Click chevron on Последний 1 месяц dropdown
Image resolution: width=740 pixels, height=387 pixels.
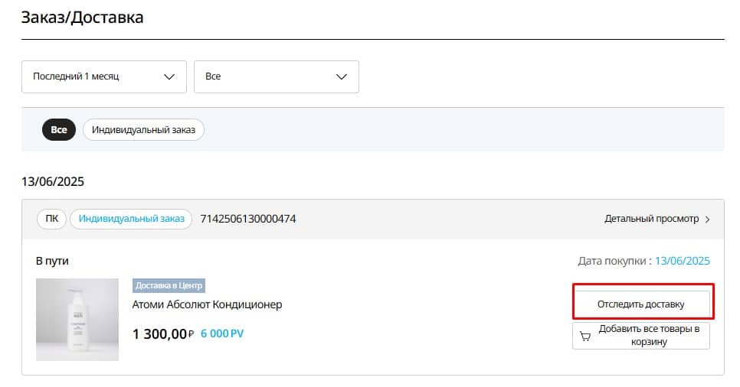(169, 76)
